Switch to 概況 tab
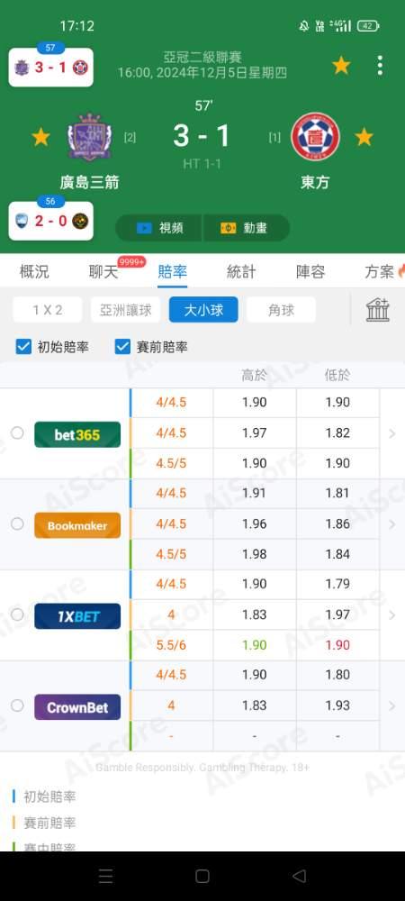Viewport: 405px width, 901px height. tap(34, 272)
